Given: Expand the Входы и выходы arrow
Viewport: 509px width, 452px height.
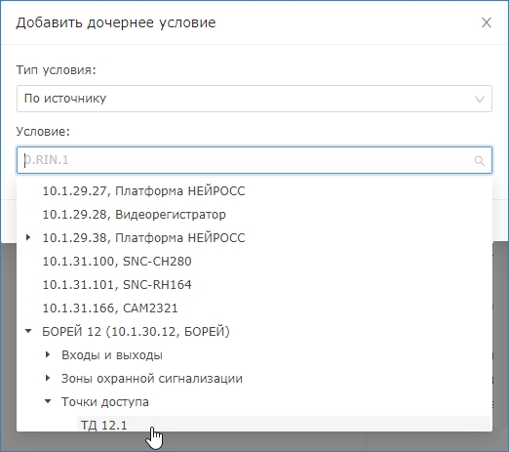Looking at the screenshot, I should (x=48, y=354).
